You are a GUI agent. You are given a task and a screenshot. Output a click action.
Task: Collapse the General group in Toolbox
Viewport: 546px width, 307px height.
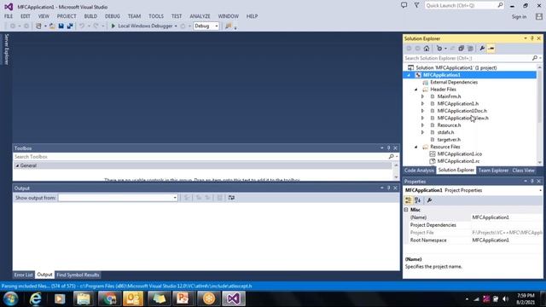[17, 165]
